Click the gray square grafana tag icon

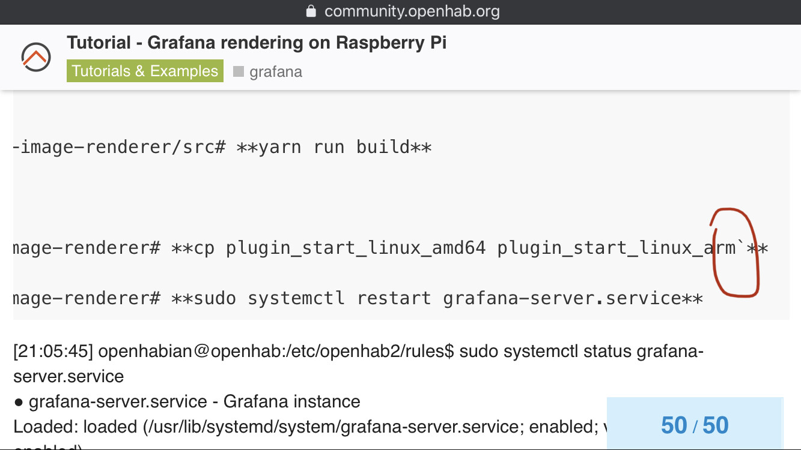coord(239,71)
